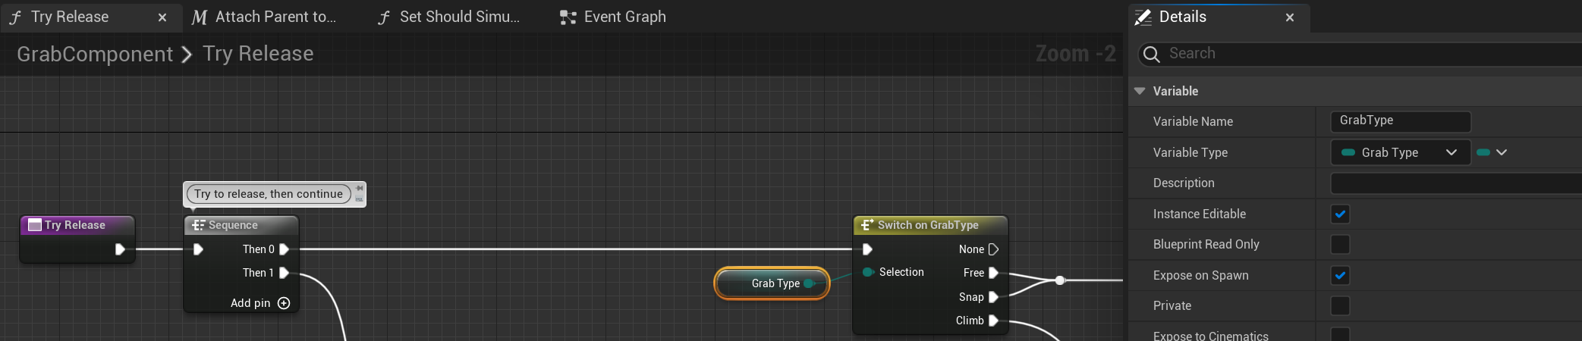
Task: Collapse the Variable section
Action: click(x=1140, y=91)
